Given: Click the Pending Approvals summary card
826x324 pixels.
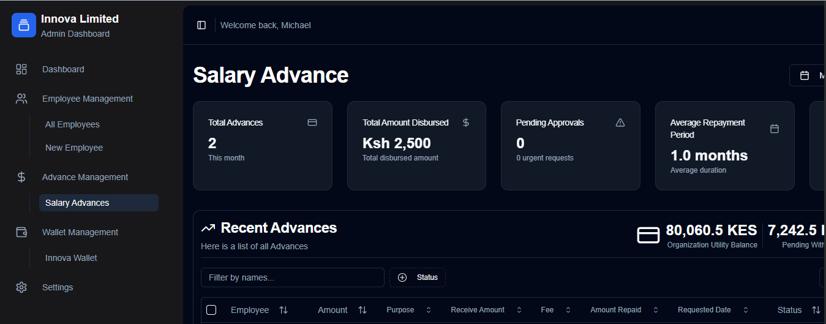Looking at the screenshot, I should 571,146.
